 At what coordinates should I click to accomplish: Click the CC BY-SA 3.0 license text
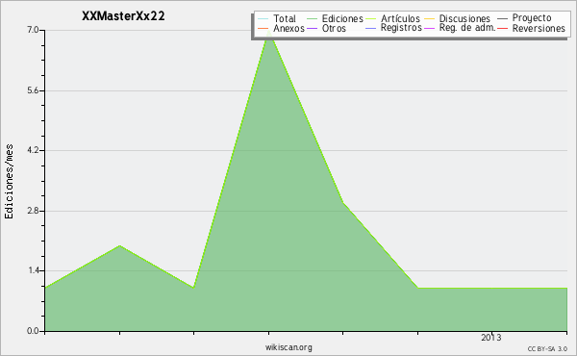pyautogui.click(x=547, y=349)
